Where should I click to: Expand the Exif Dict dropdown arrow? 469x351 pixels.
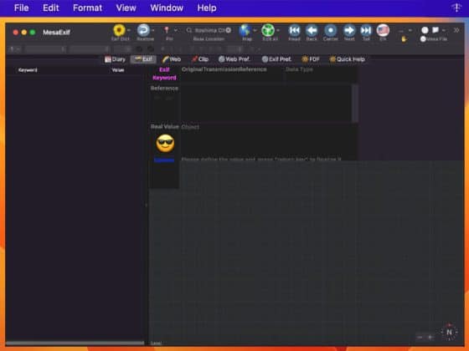pos(129,30)
